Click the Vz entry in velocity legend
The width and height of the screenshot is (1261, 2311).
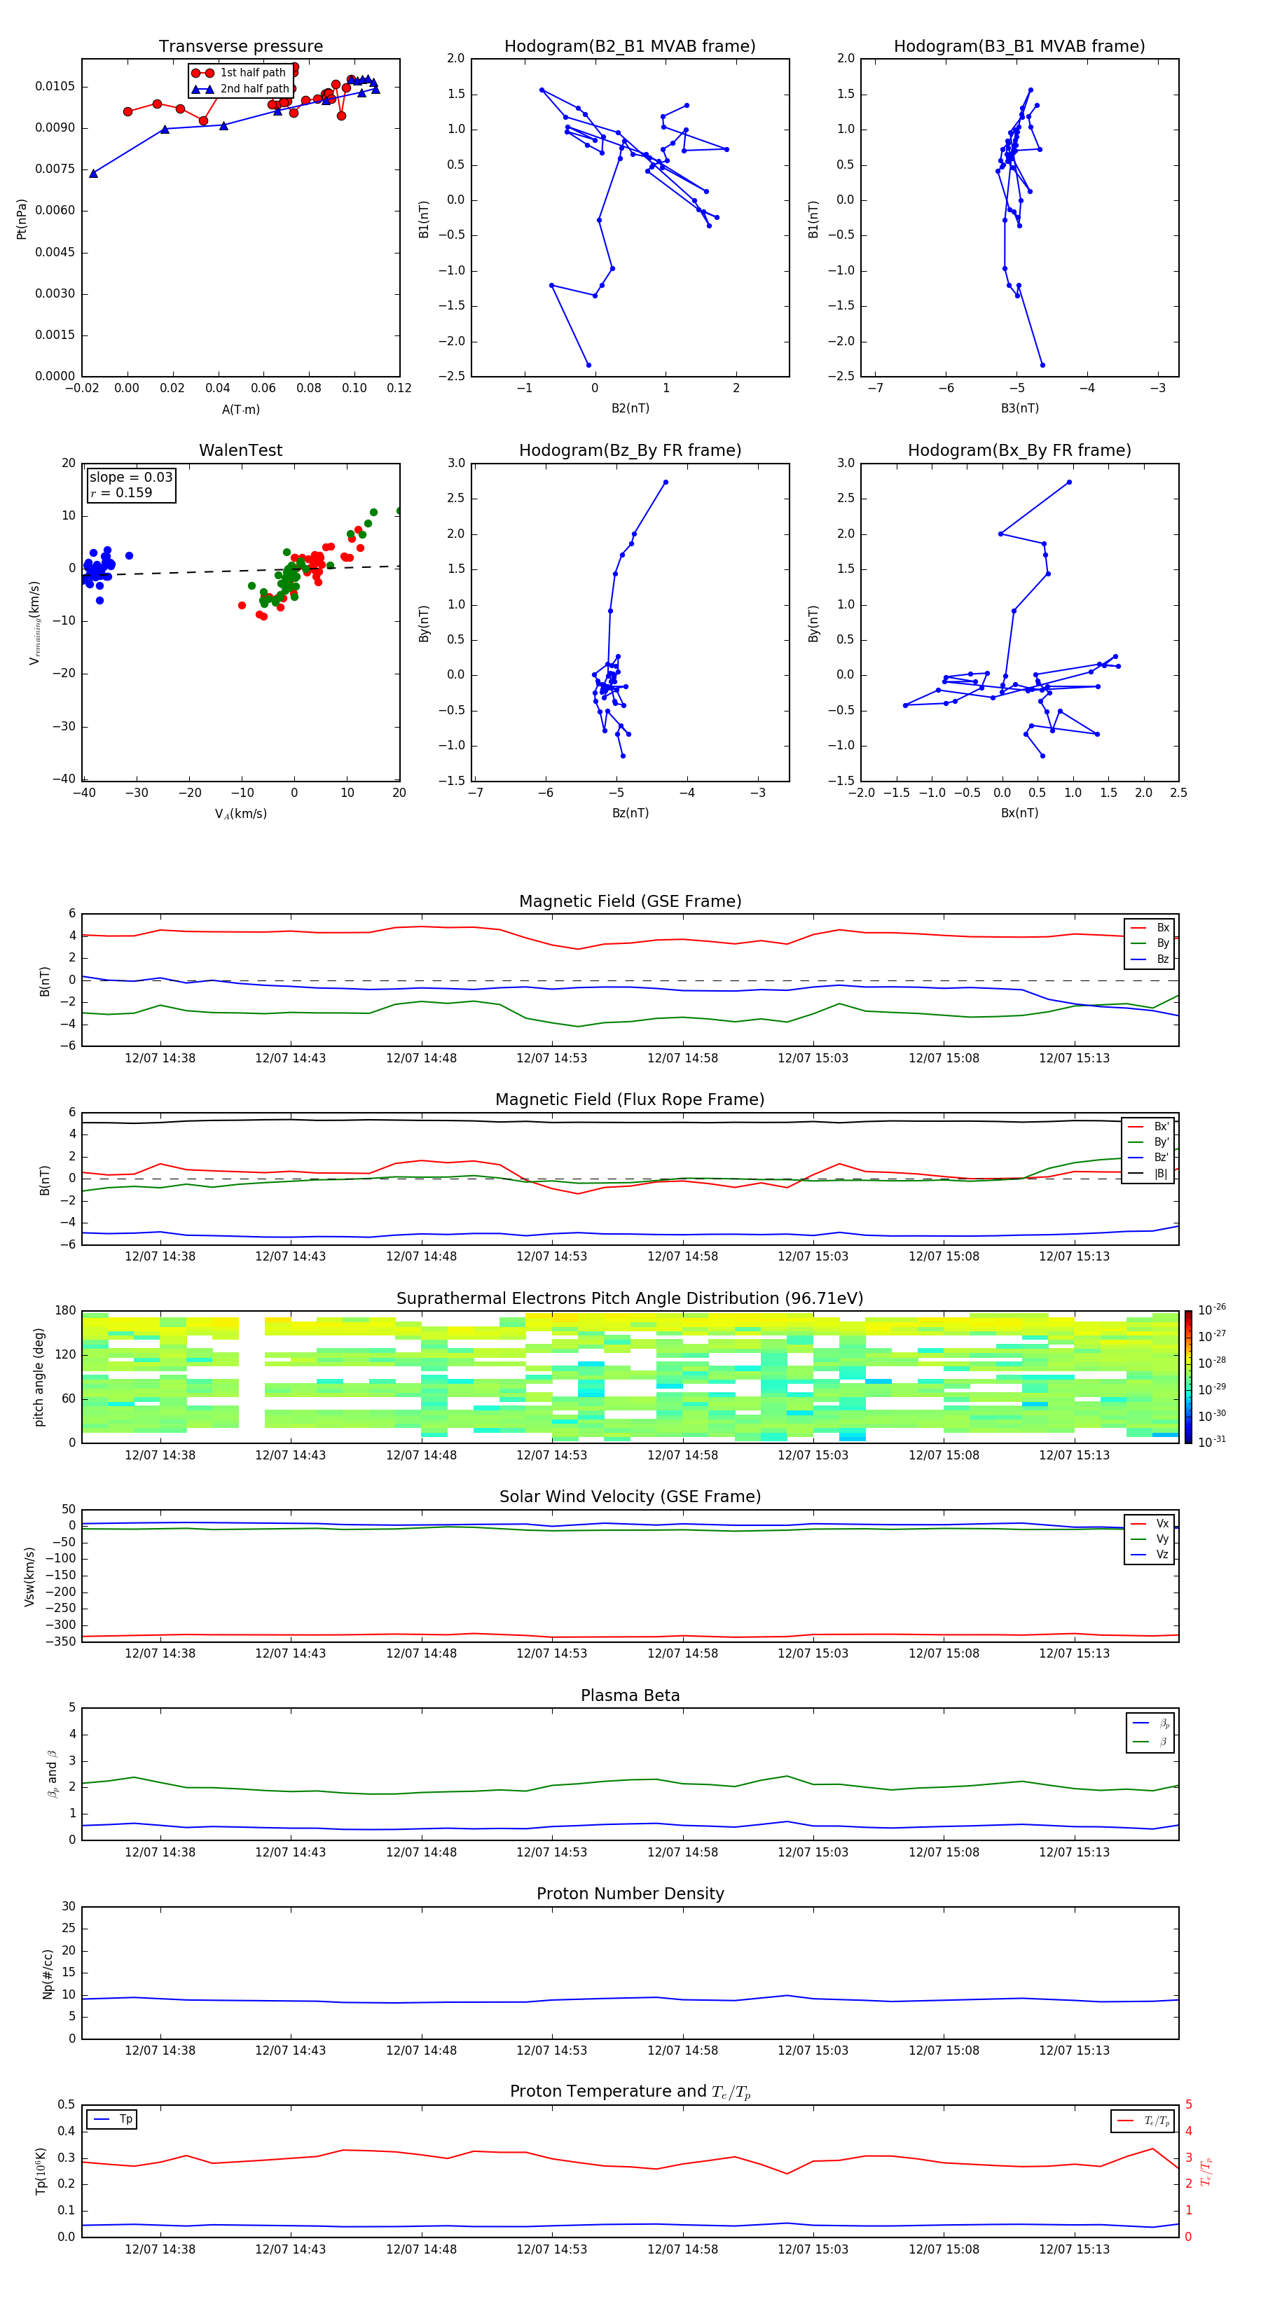pyautogui.click(x=1150, y=1555)
